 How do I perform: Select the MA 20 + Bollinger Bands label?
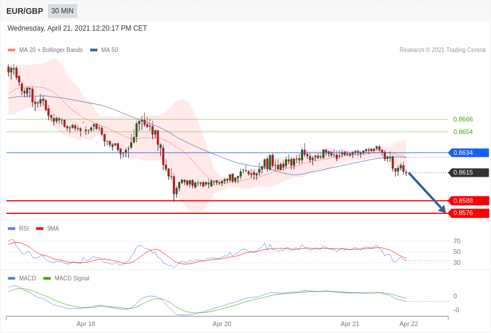pyautogui.click(x=51, y=50)
